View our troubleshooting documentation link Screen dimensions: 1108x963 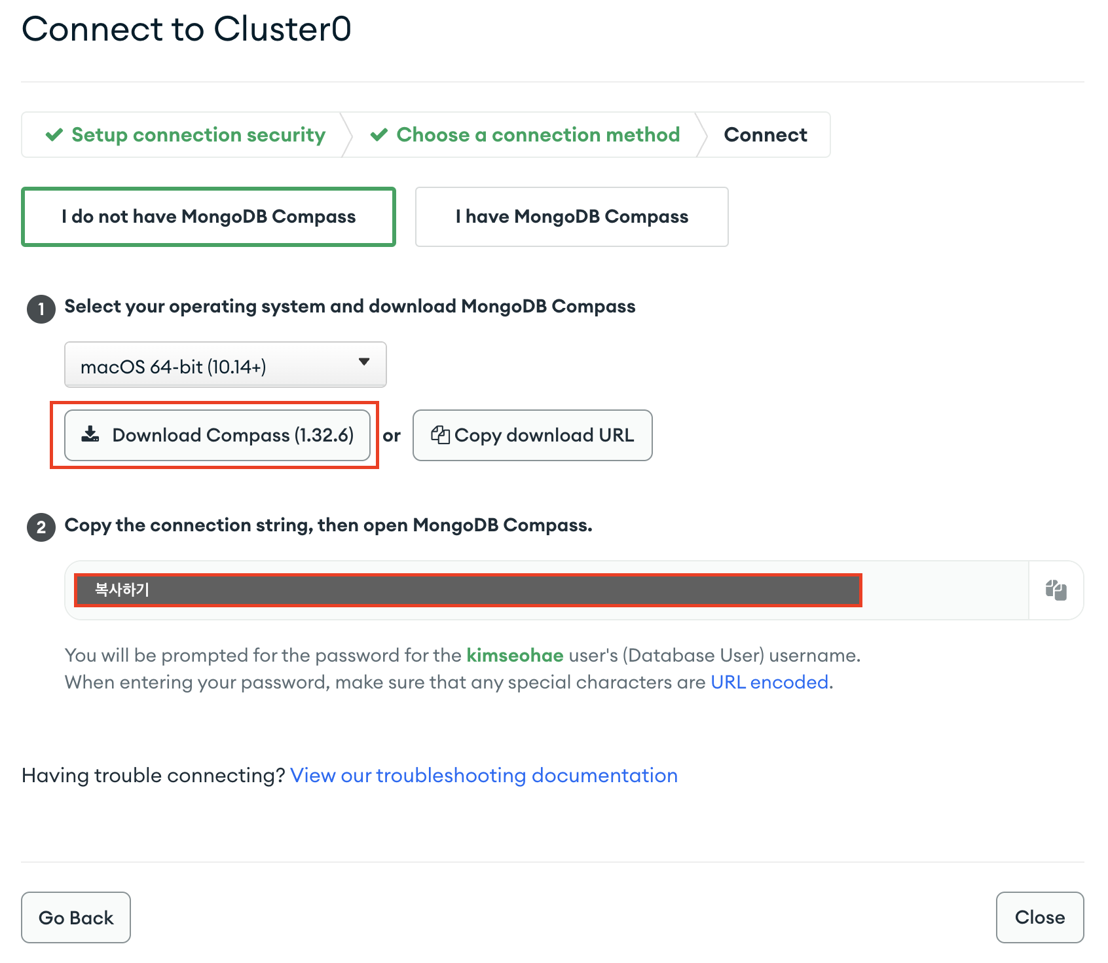coord(484,775)
